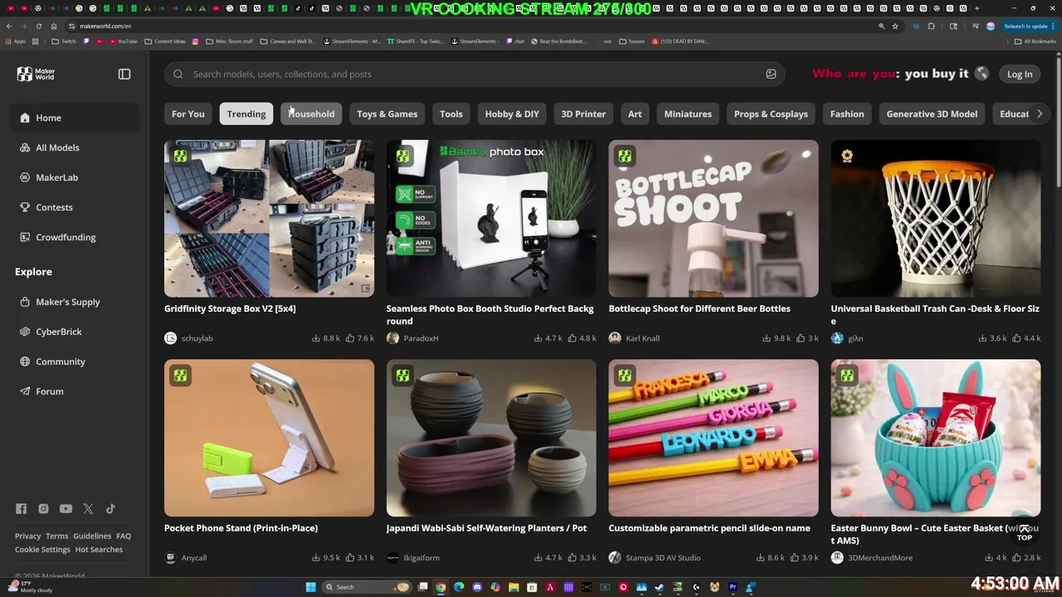Select the Art category tab
Image resolution: width=1062 pixels, height=597 pixels.
click(x=635, y=114)
